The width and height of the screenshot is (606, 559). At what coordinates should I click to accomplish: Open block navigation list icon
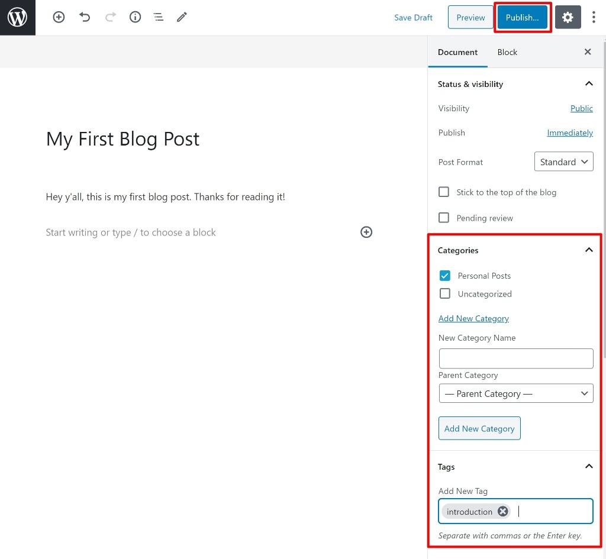click(x=159, y=17)
